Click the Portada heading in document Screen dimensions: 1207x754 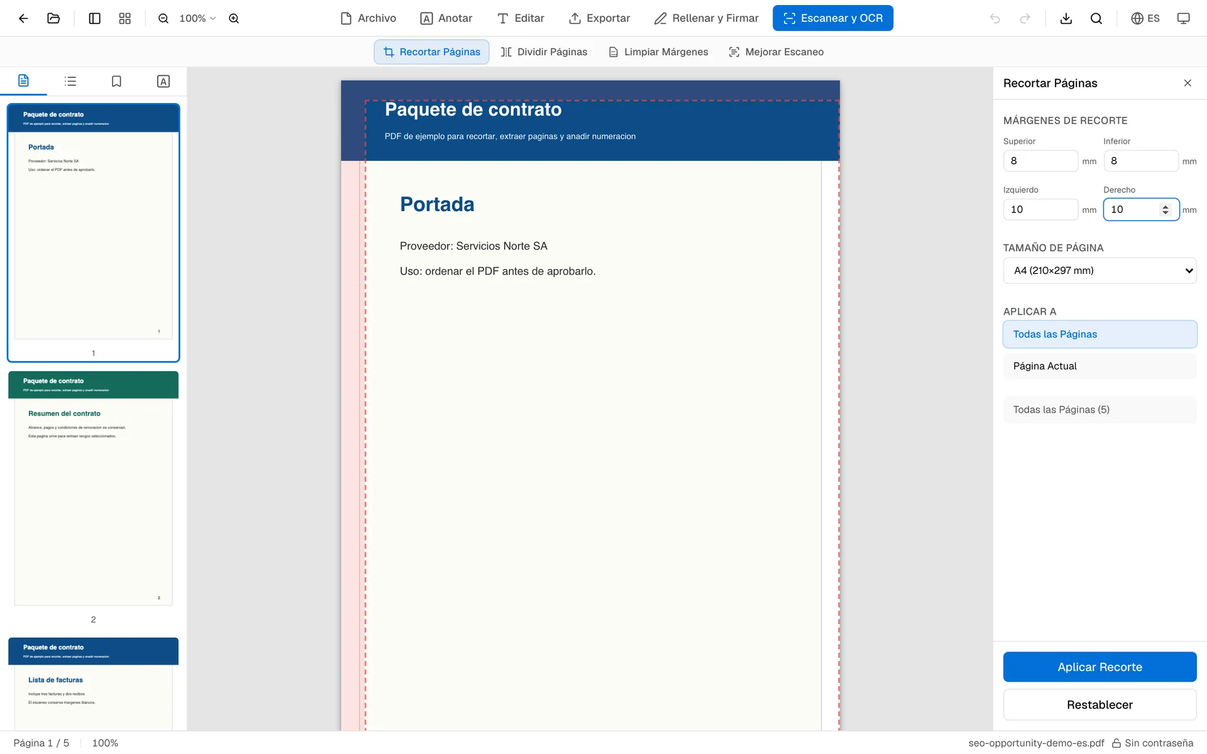[x=437, y=204]
